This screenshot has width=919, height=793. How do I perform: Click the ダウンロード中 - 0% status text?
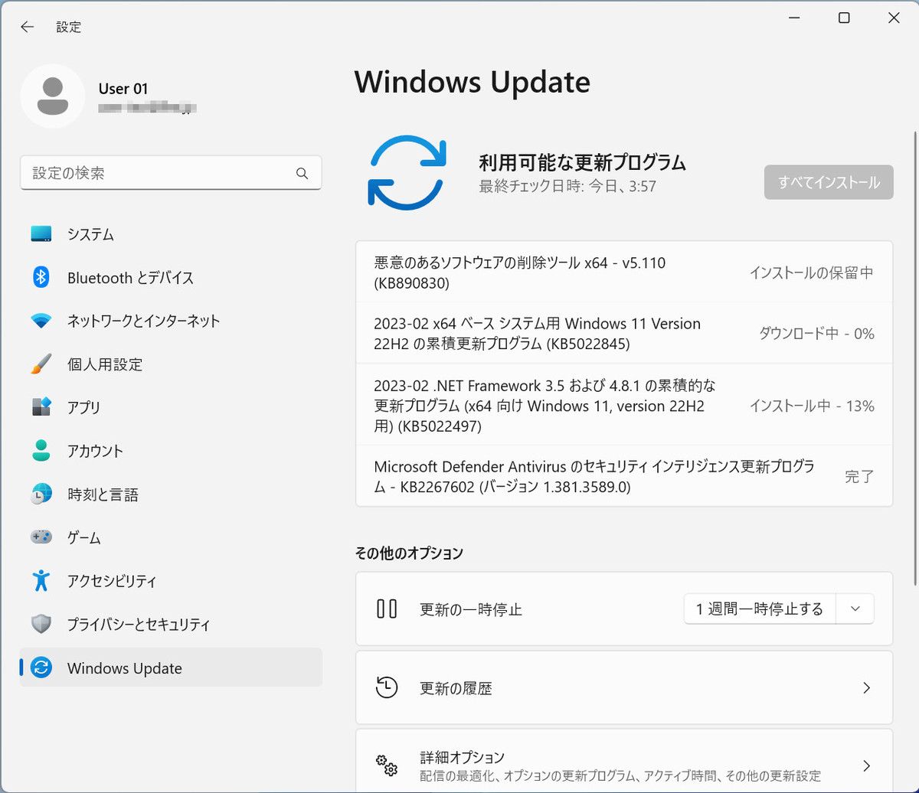pos(816,333)
